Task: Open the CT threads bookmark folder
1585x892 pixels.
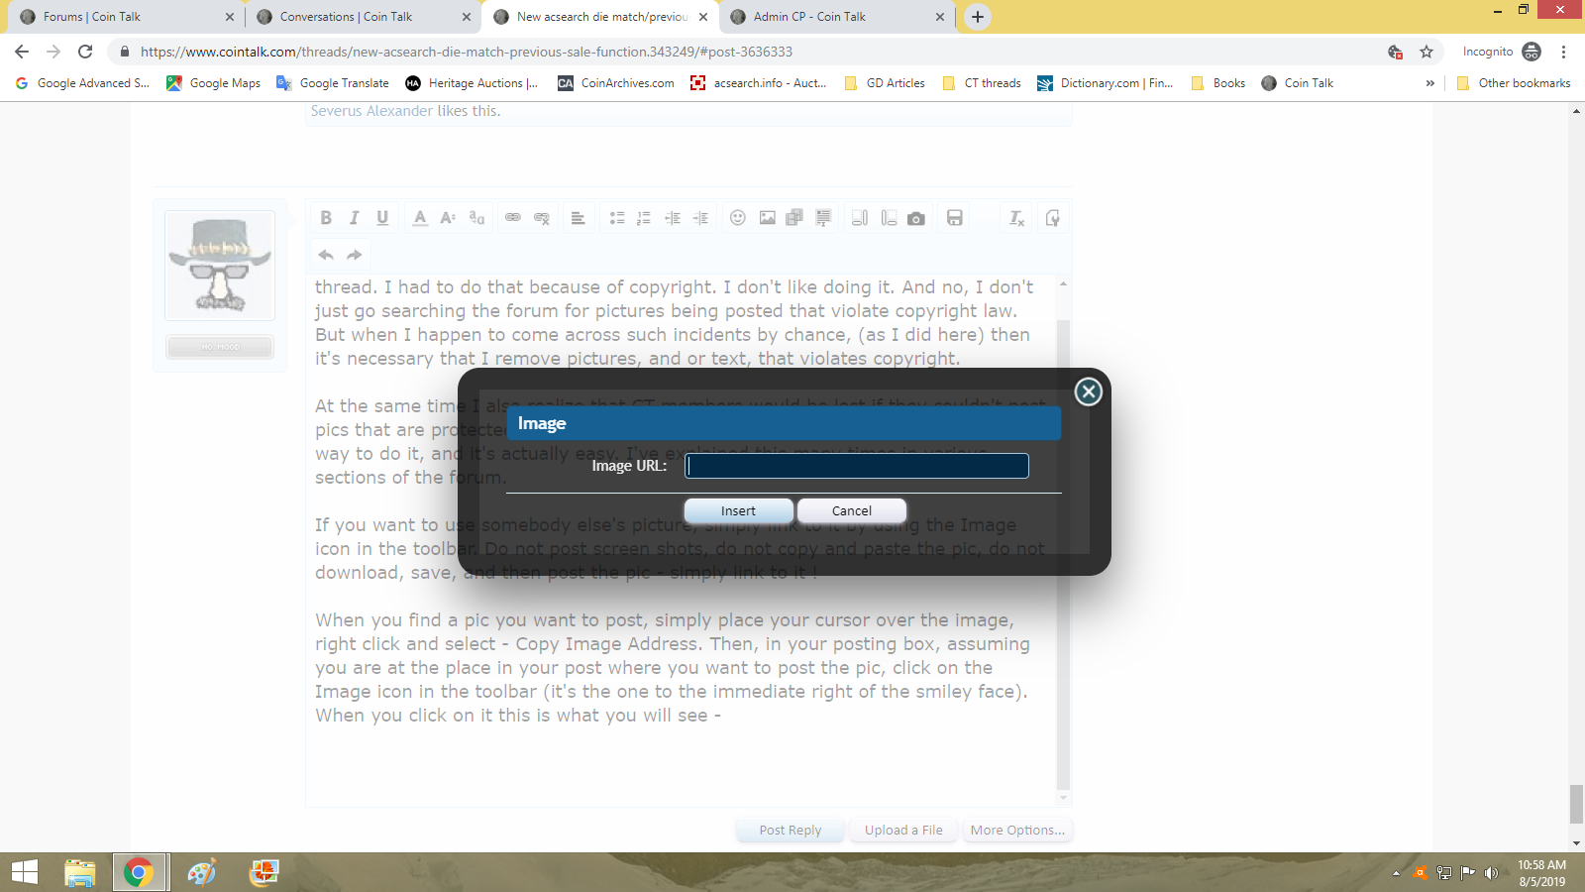Action: pyautogui.click(x=982, y=83)
